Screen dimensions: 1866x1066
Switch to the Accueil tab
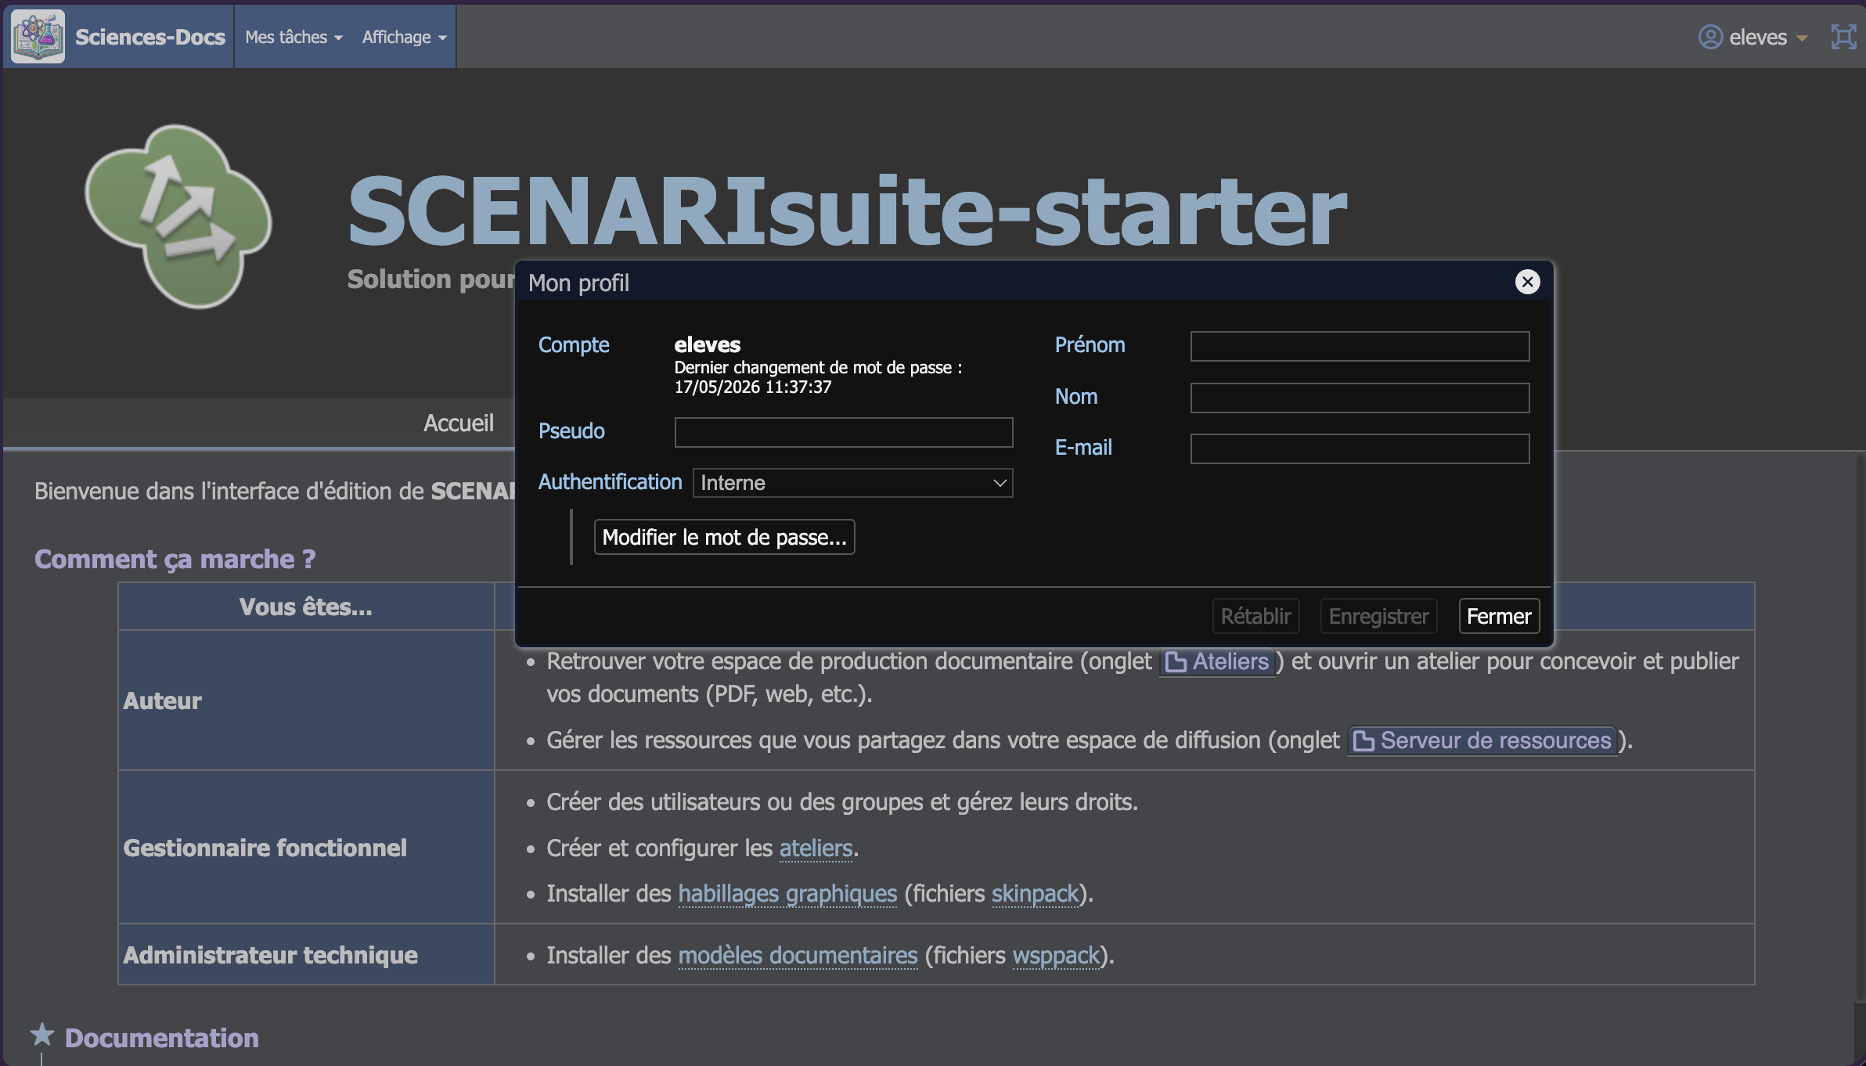pos(459,423)
